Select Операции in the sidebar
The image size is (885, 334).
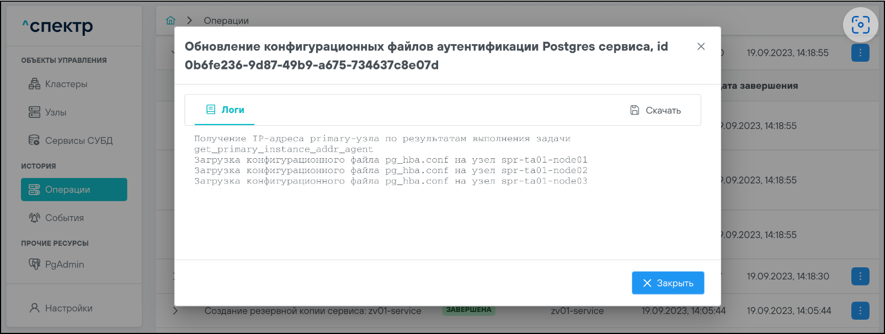(x=74, y=190)
